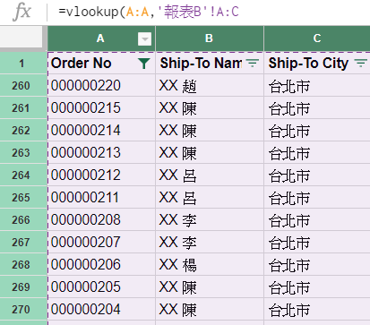Select column C header

(317, 38)
